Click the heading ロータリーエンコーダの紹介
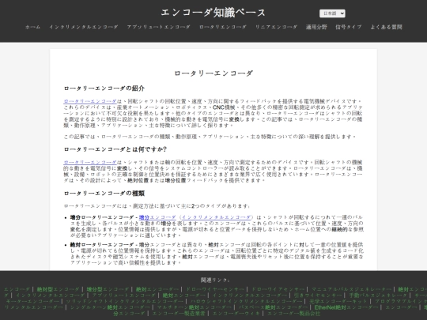Image resolution: width=427 pixels, height=320 pixels. [104, 88]
